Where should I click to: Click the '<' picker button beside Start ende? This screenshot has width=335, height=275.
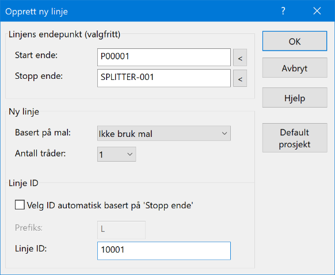pos(240,58)
